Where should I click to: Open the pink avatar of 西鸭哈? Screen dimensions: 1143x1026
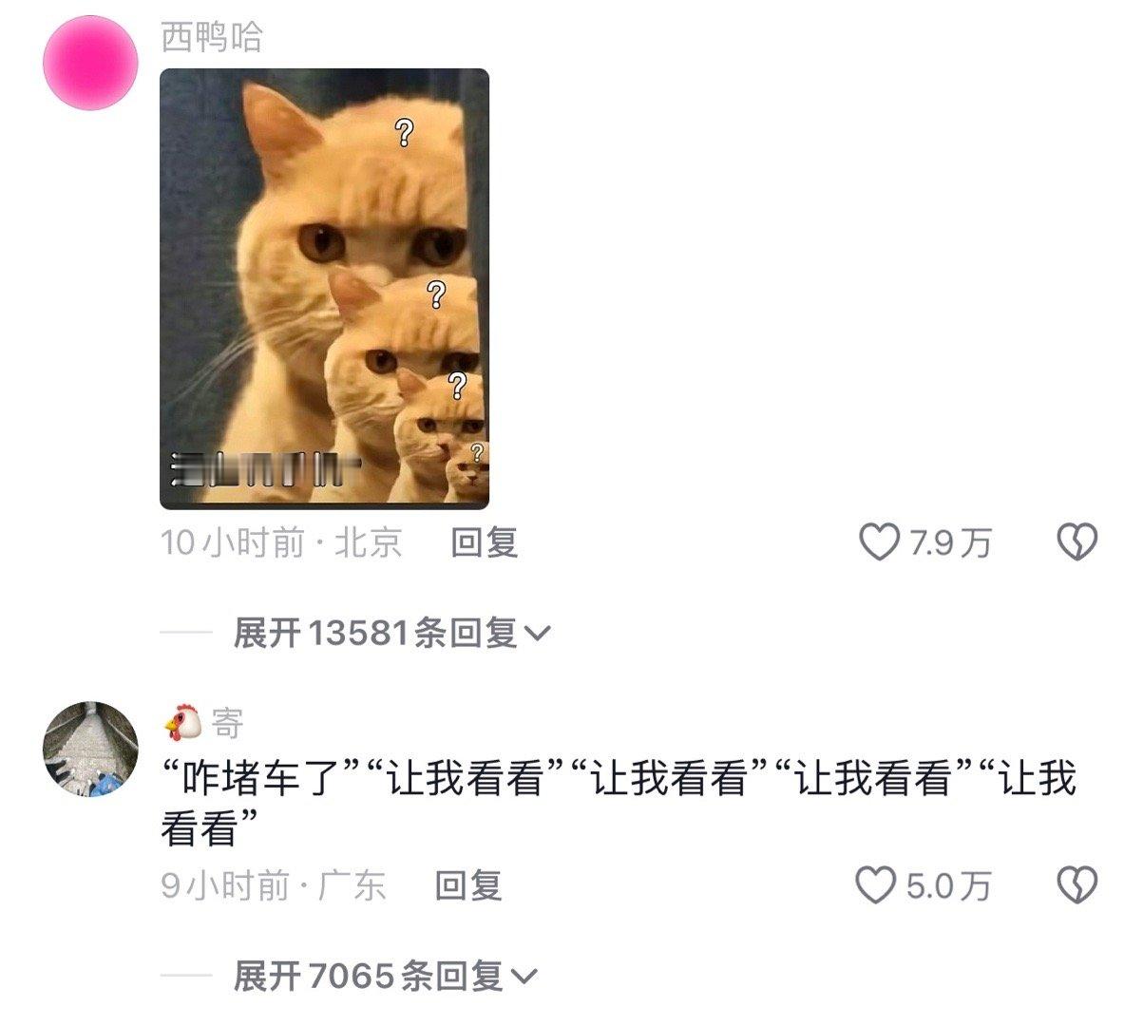[x=91, y=64]
